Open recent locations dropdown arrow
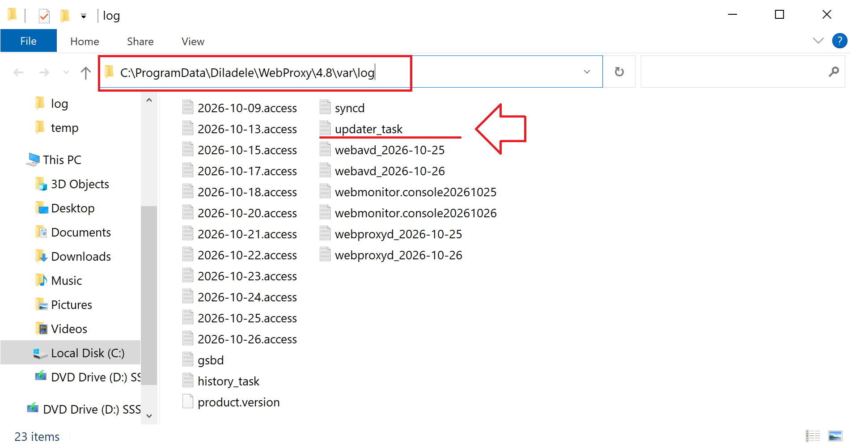The height and width of the screenshot is (448, 851). click(66, 72)
